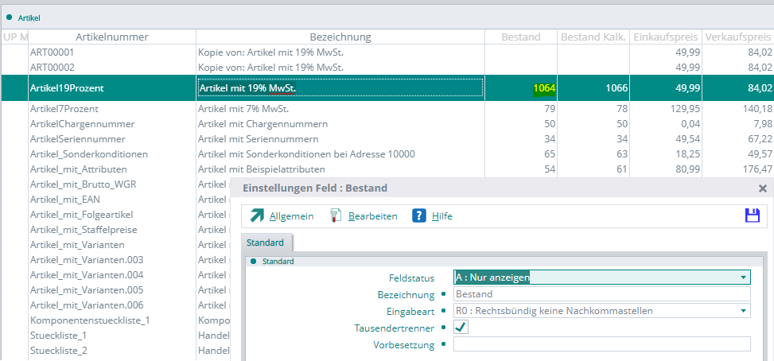Viewport: 774px width, 361px height.
Task: Click the Hilfe question mark icon
Action: pos(419,216)
